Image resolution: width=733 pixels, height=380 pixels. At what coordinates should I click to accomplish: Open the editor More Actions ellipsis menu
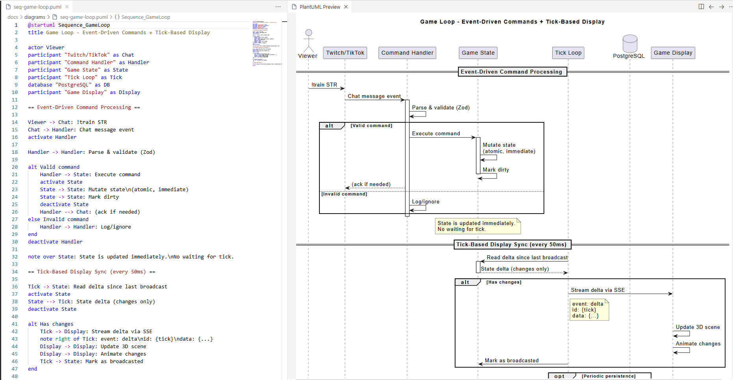click(278, 7)
